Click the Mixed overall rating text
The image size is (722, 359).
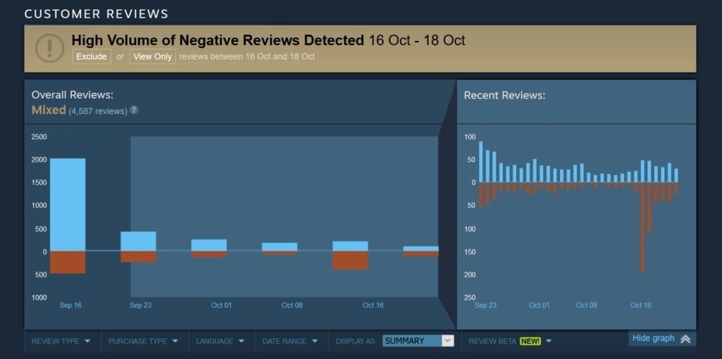click(49, 110)
